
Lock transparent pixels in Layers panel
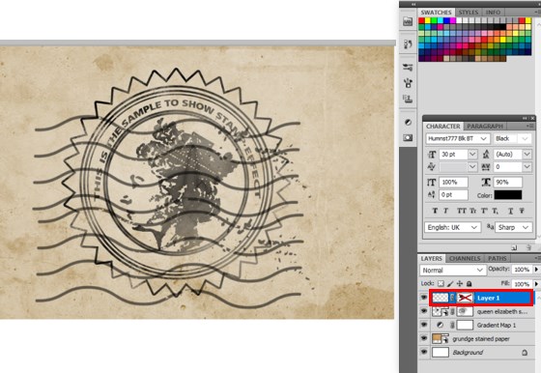441,284
